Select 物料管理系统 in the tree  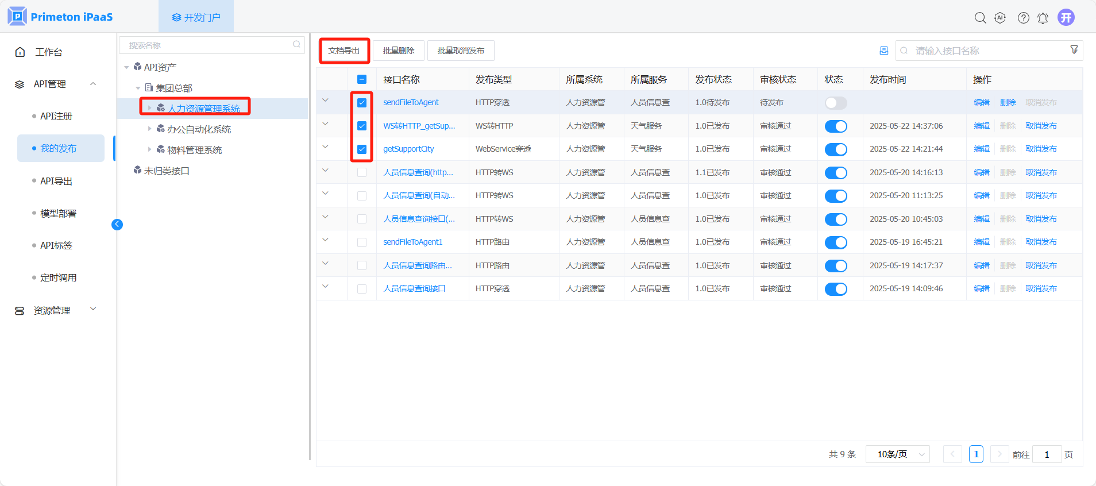(194, 150)
